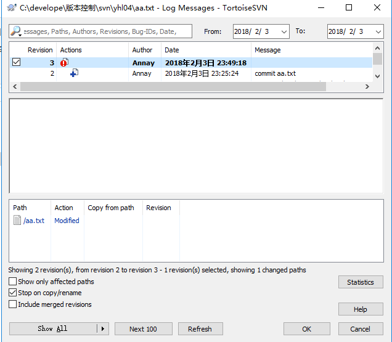The height and width of the screenshot is (342, 392).
Task: Open Help for the log dialog
Action: [360, 309]
